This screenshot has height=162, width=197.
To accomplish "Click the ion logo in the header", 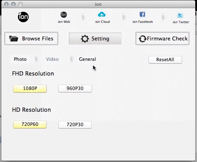I will click(23, 17).
